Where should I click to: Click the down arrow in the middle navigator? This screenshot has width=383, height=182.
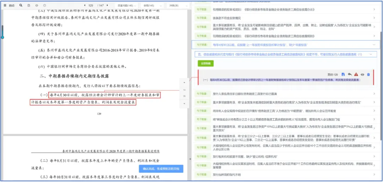pos(184,104)
